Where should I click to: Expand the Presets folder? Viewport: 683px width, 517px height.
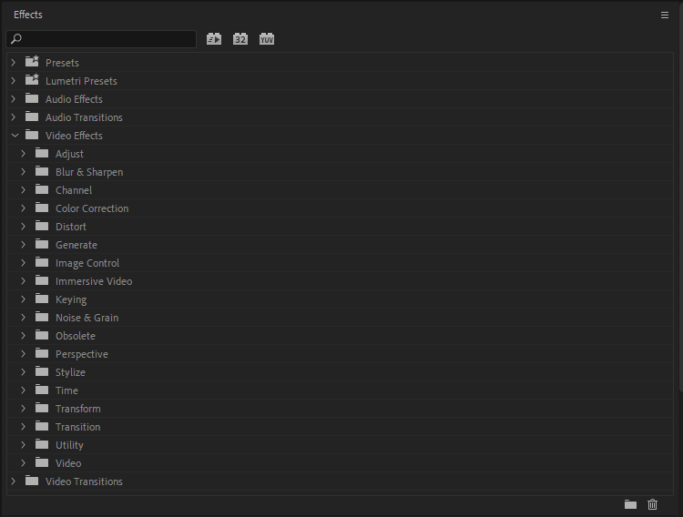(14, 62)
